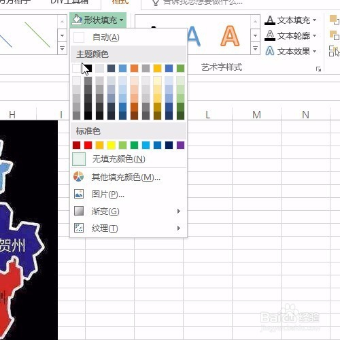This screenshot has height=340, width=340.
Task: Pick the standard dark navy color swatch
Action: coord(169,145)
